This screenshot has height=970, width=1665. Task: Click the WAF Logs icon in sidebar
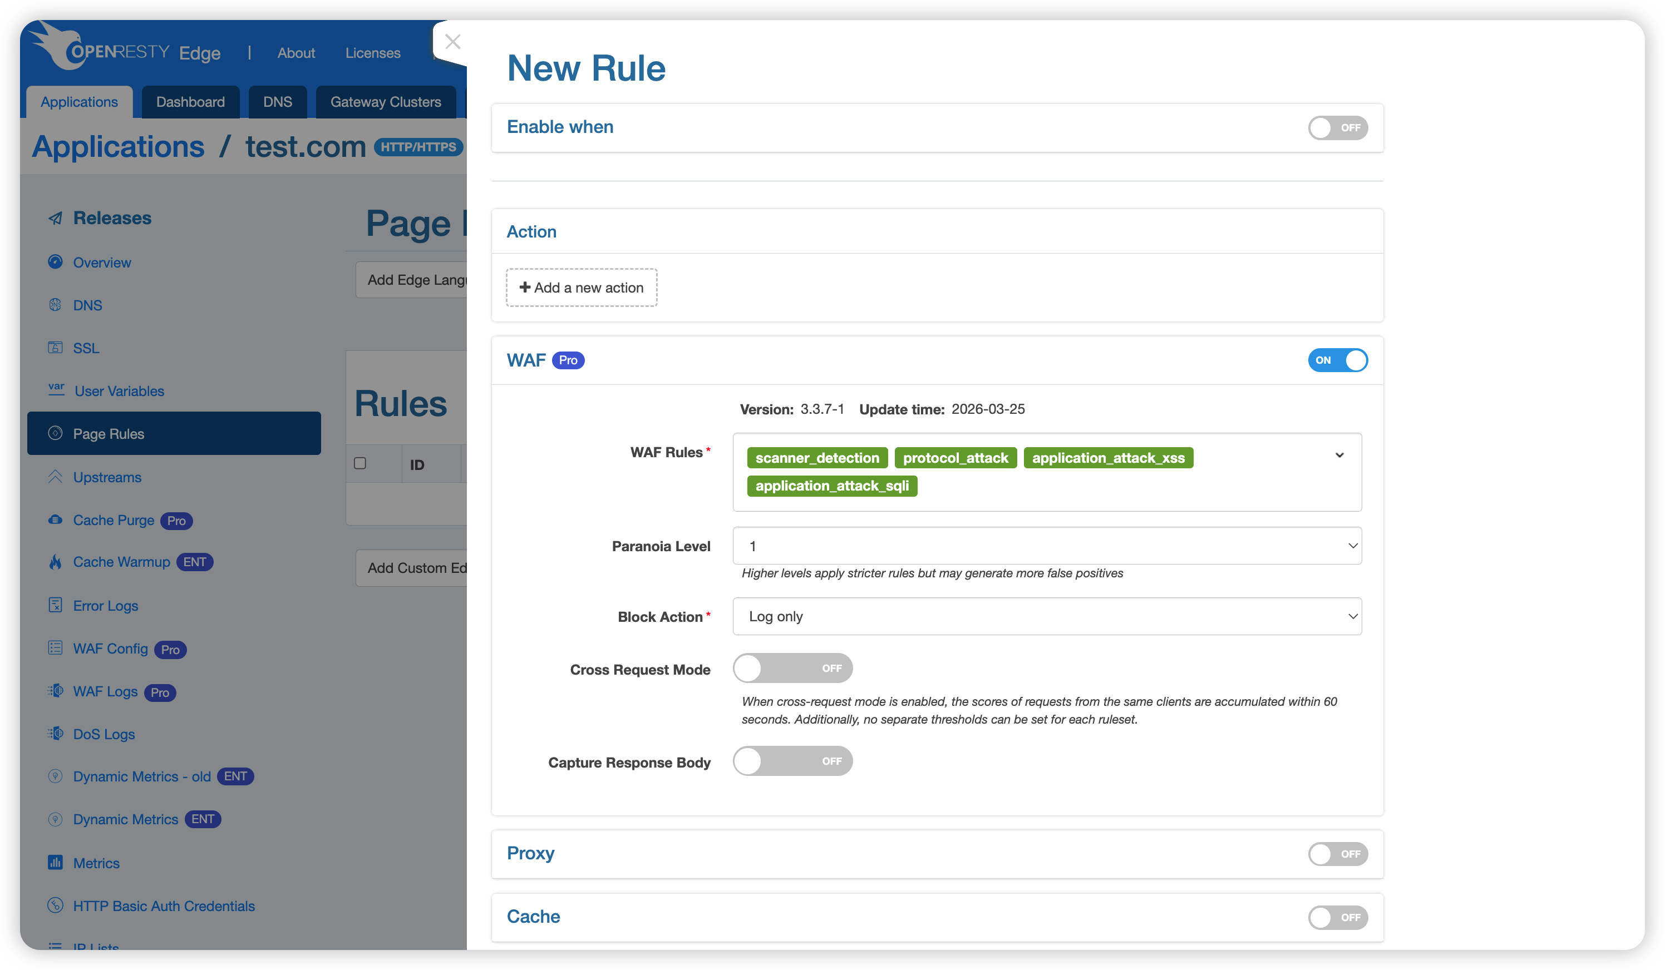point(56,691)
